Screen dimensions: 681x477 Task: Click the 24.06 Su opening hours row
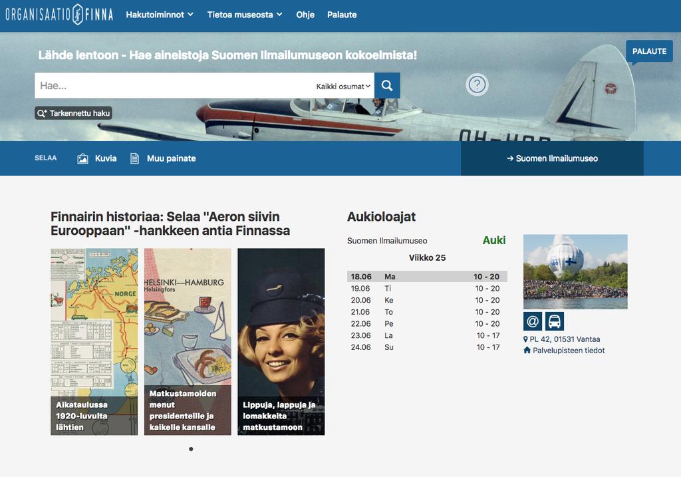click(427, 347)
